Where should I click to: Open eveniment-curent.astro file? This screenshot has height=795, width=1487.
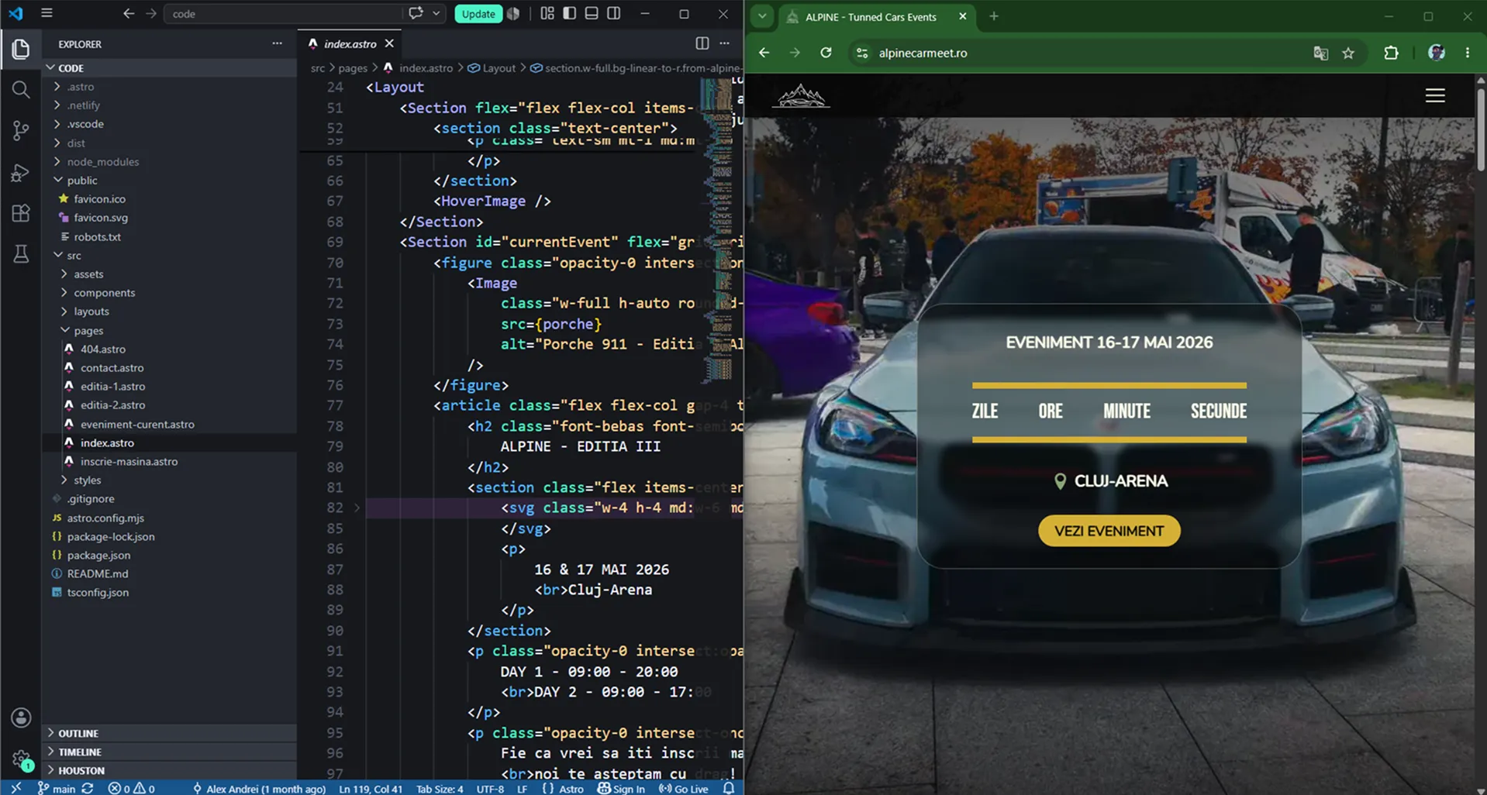point(137,424)
